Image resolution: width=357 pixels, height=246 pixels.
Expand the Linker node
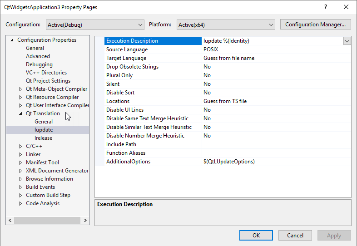20,154
